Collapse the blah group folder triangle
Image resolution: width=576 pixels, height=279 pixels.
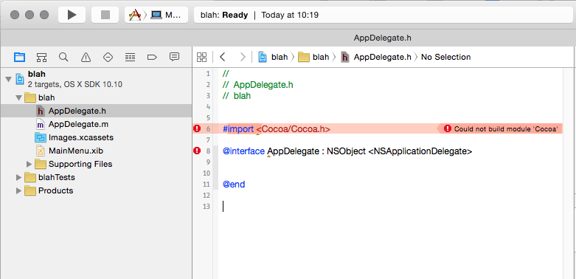[18, 97]
